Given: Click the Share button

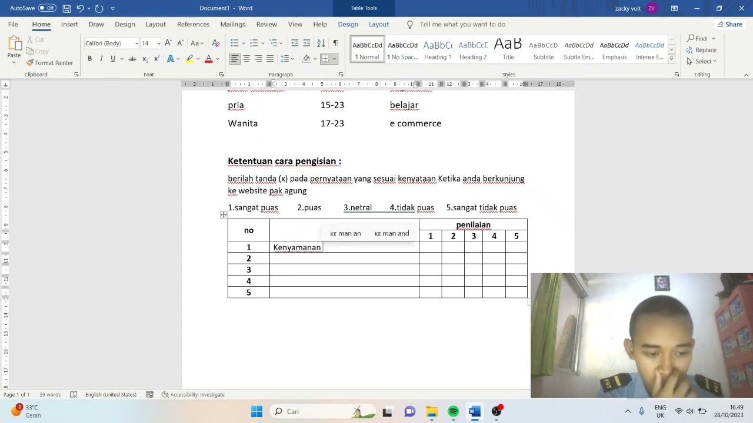Looking at the screenshot, I should (729, 24).
